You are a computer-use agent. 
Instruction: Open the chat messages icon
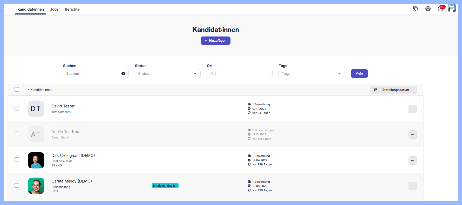pyautogui.click(x=416, y=9)
